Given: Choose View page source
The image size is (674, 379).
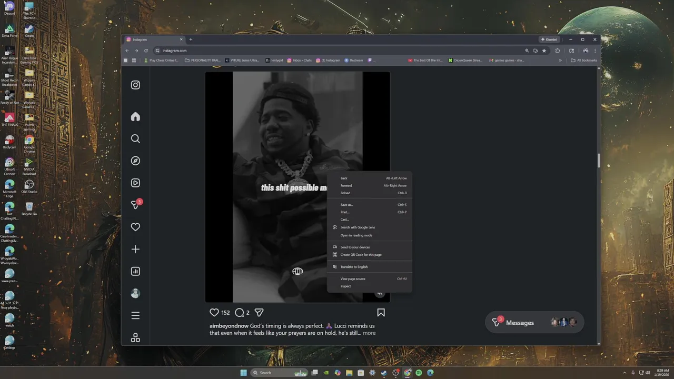Looking at the screenshot, I should (x=369, y=278).
